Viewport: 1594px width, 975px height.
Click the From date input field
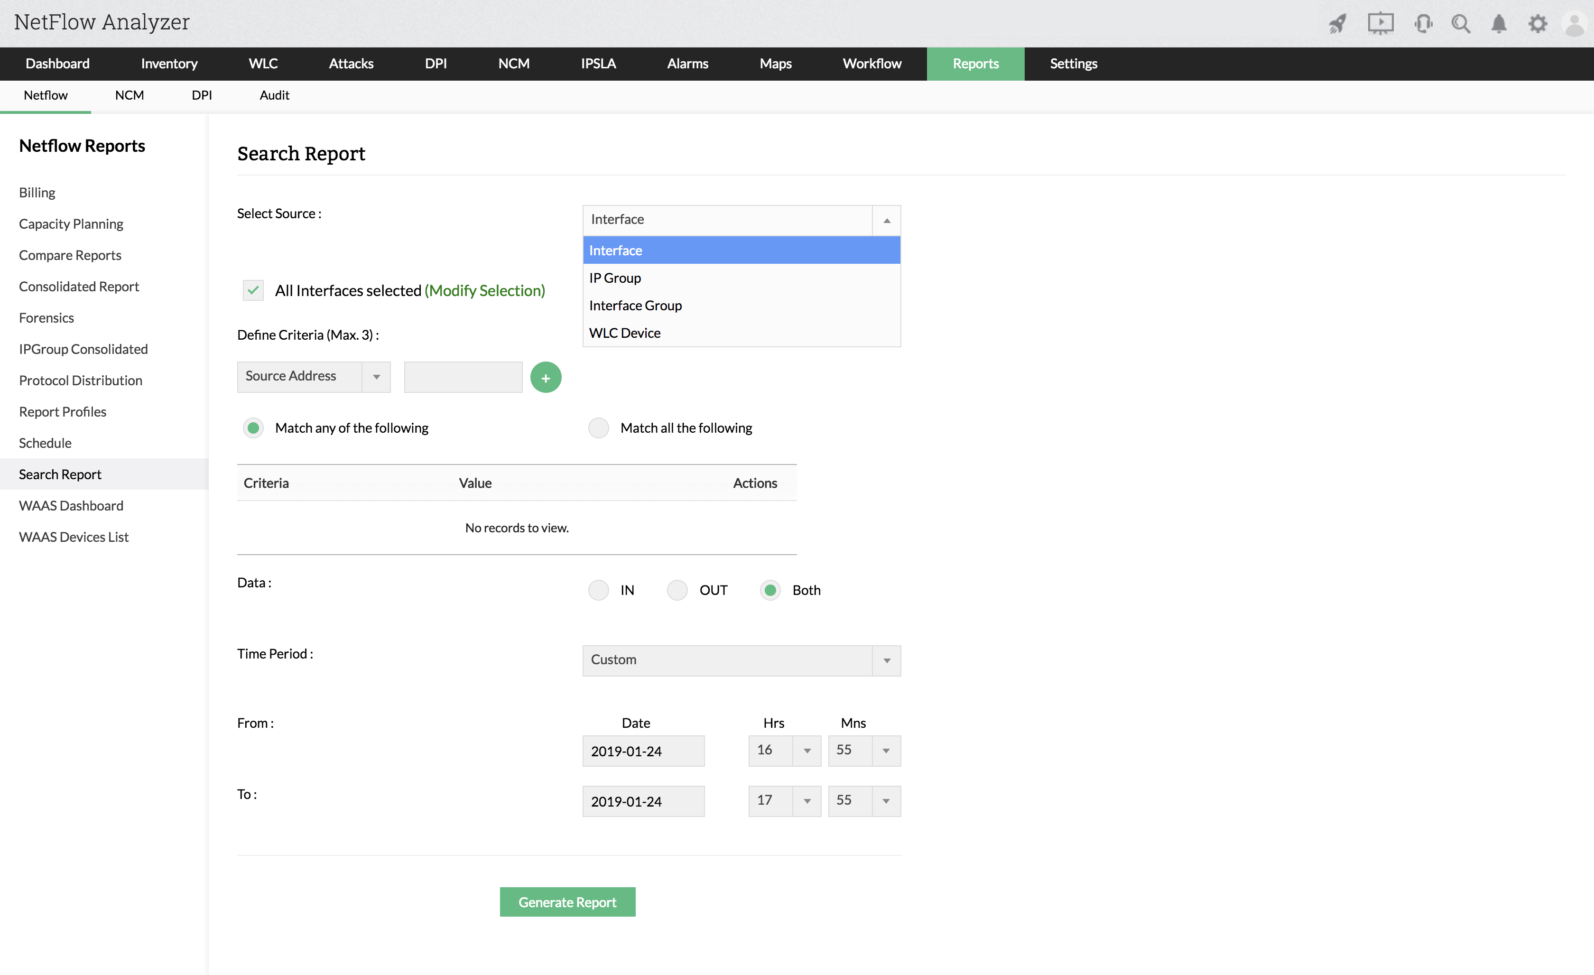(x=643, y=751)
